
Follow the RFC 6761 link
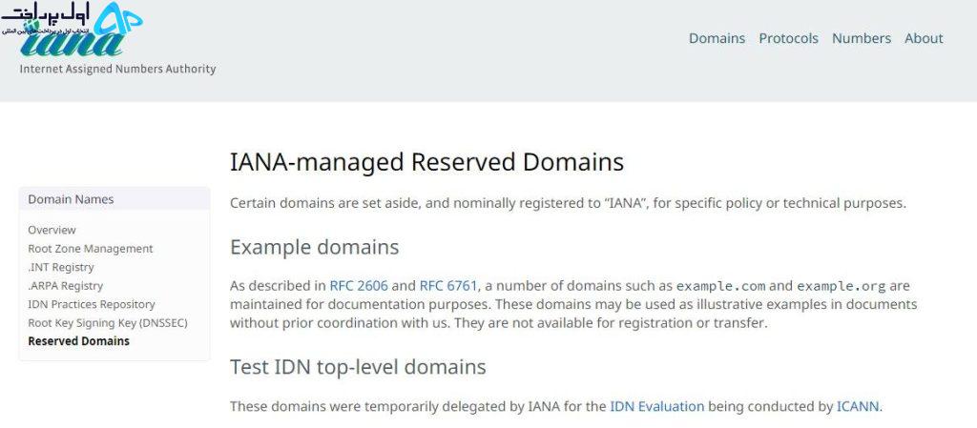coord(448,286)
